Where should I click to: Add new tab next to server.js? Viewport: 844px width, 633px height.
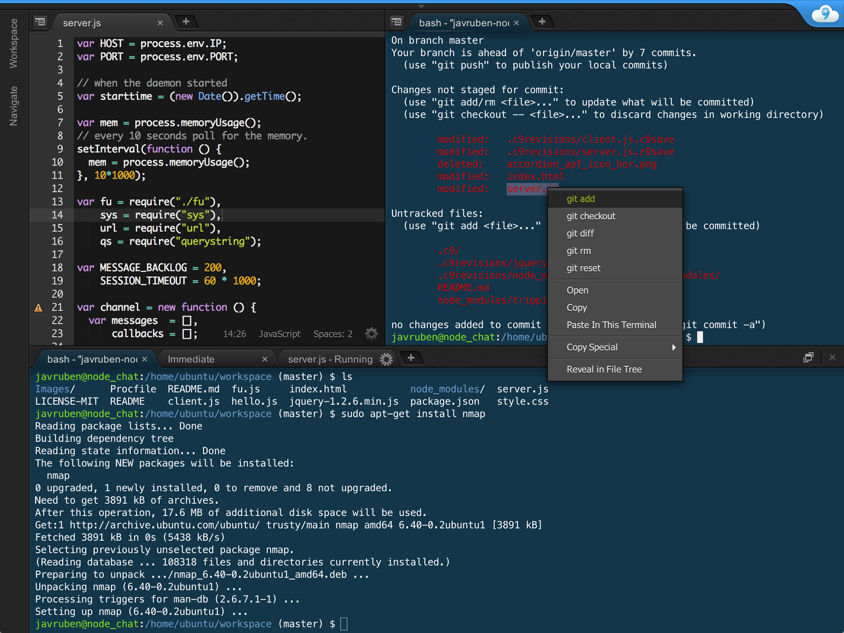[186, 22]
